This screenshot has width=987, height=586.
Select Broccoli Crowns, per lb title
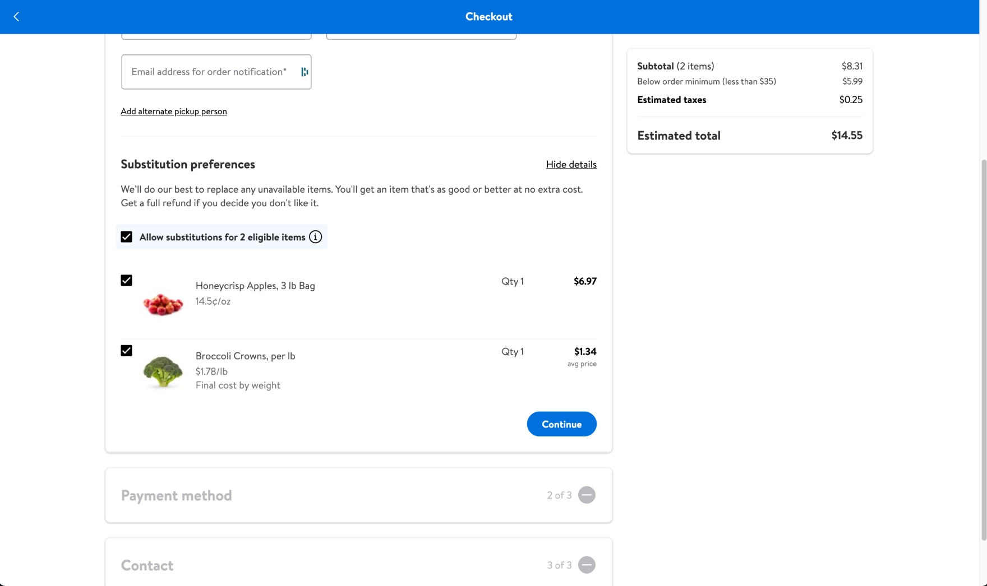coord(245,356)
